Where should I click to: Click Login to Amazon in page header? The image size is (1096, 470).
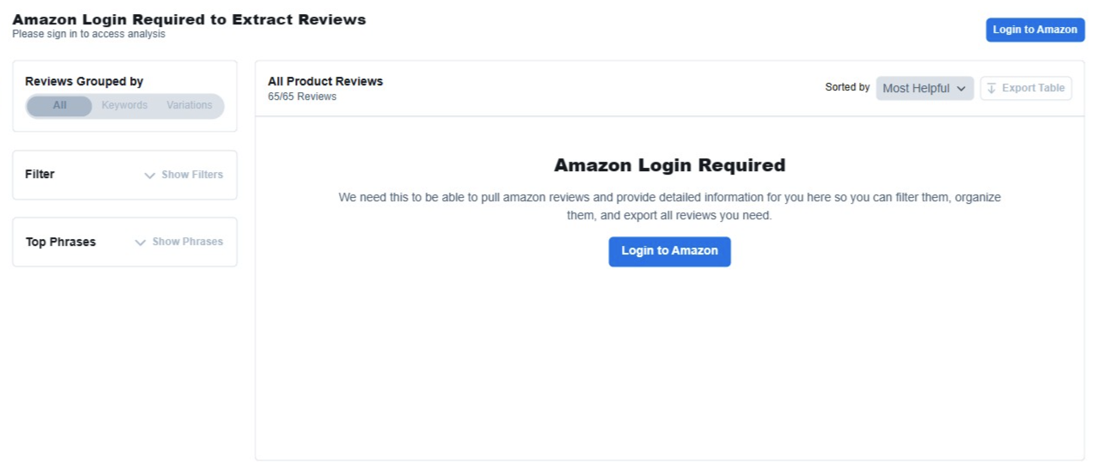[x=1035, y=30]
